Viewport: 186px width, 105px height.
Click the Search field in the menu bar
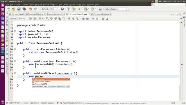tap(169, 5)
